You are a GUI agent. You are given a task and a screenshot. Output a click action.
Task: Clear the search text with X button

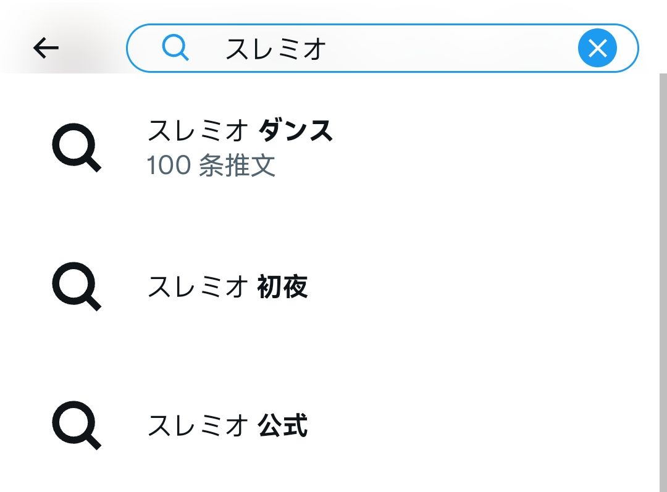[597, 48]
